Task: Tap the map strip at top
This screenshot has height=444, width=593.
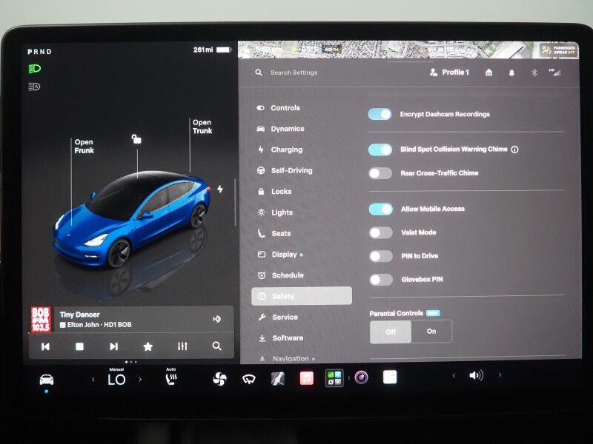Action: (x=408, y=50)
